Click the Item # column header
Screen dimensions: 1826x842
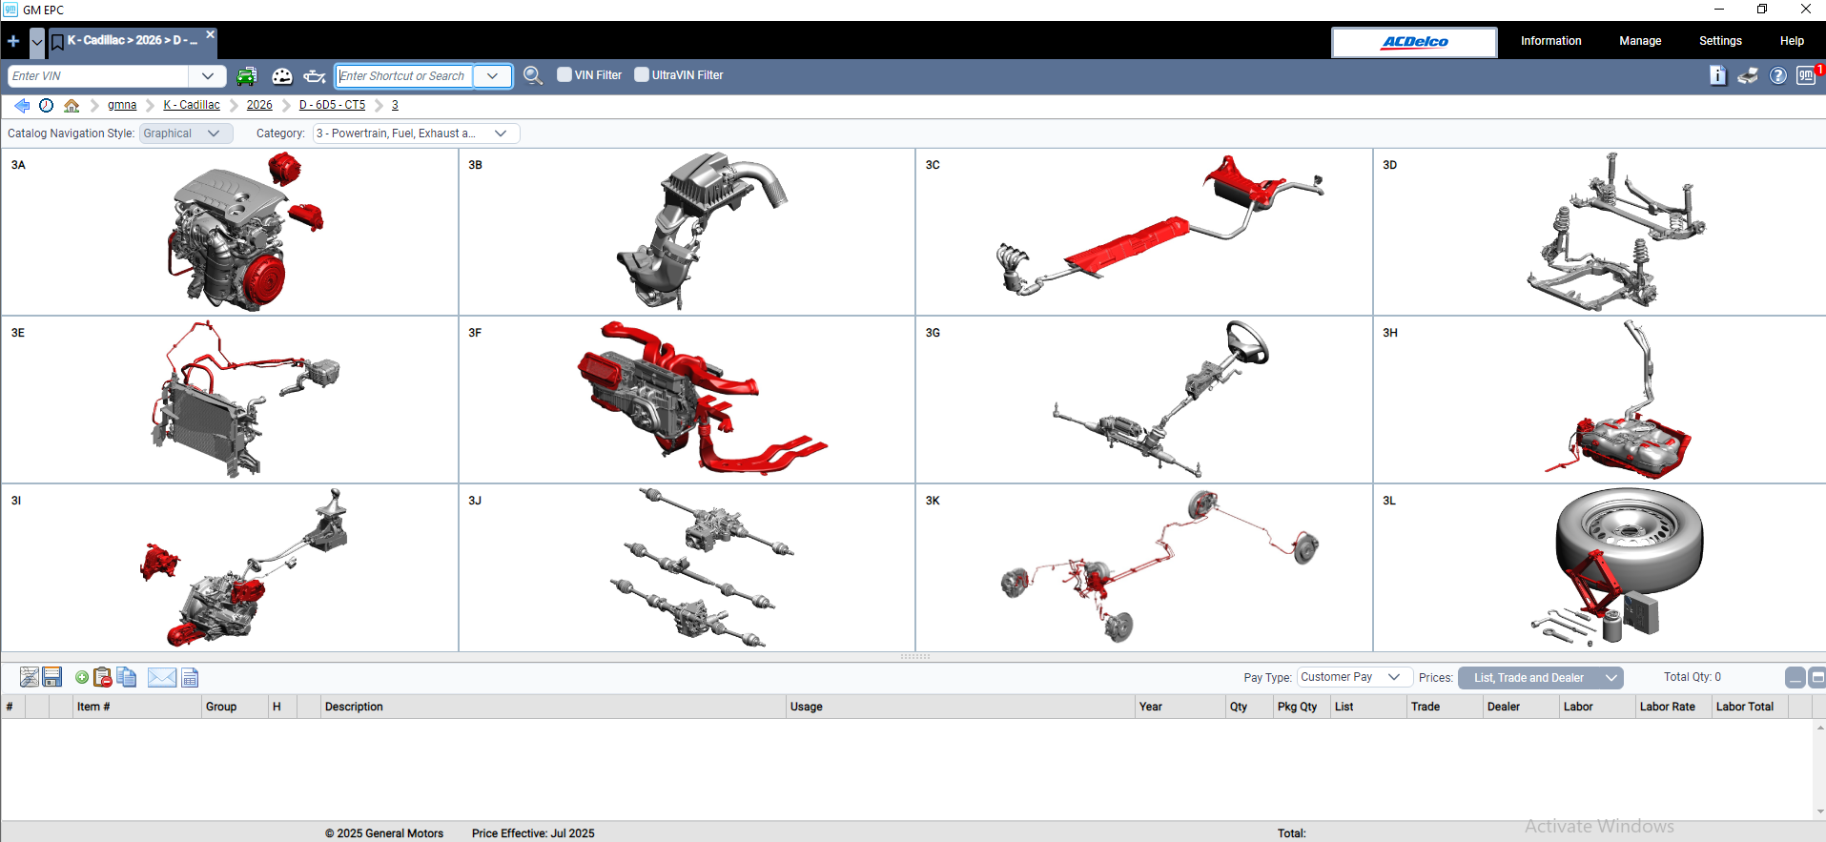click(136, 707)
